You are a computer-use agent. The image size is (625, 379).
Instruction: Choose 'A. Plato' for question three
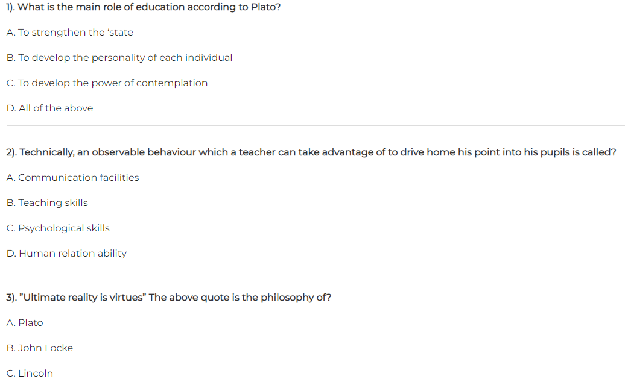tap(25, 323)
